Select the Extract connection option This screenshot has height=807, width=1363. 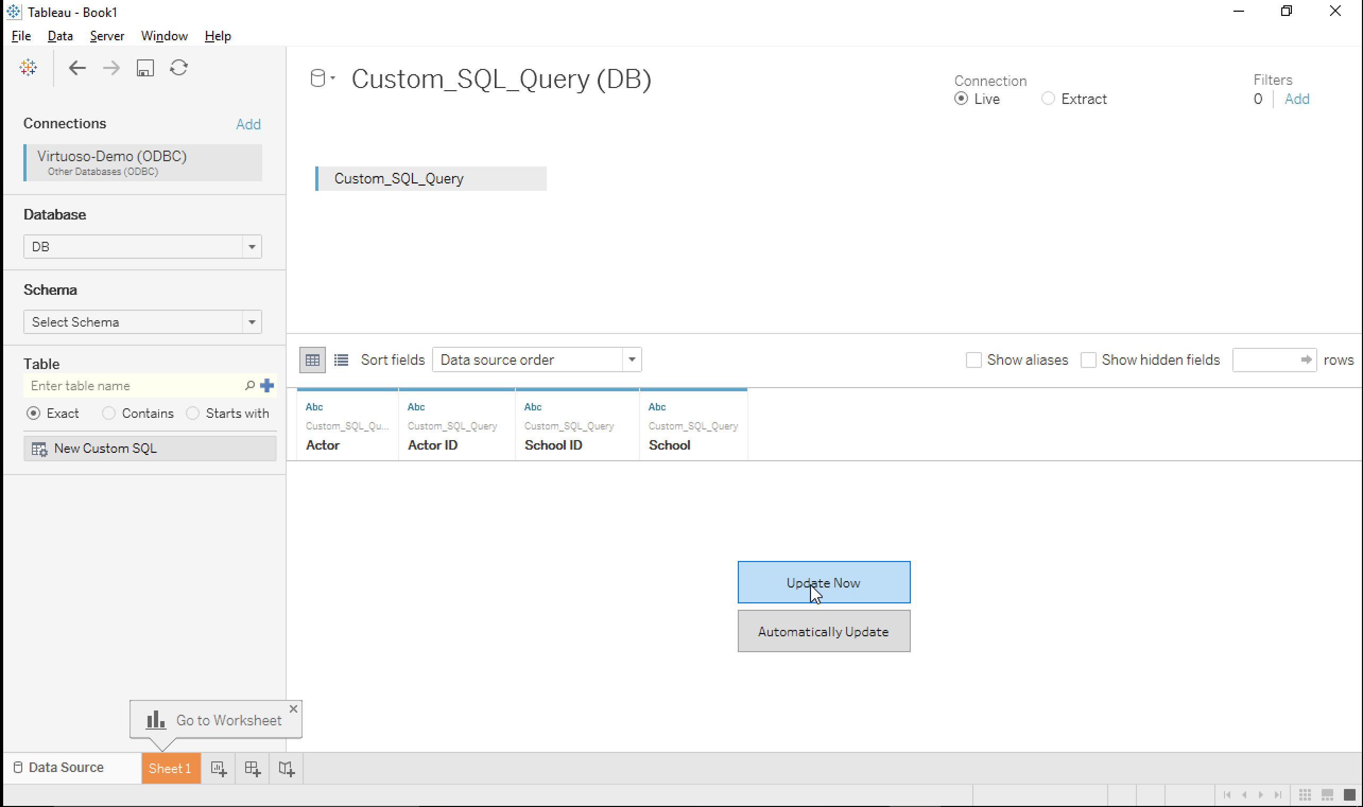[x=1048, y=99]
